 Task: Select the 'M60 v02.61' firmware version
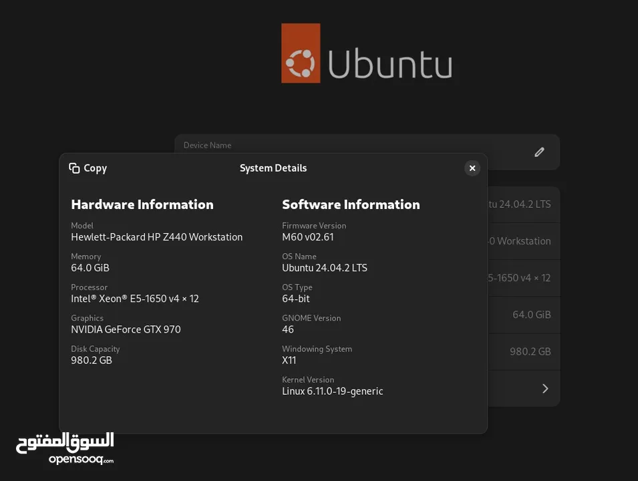coord(307,237)
